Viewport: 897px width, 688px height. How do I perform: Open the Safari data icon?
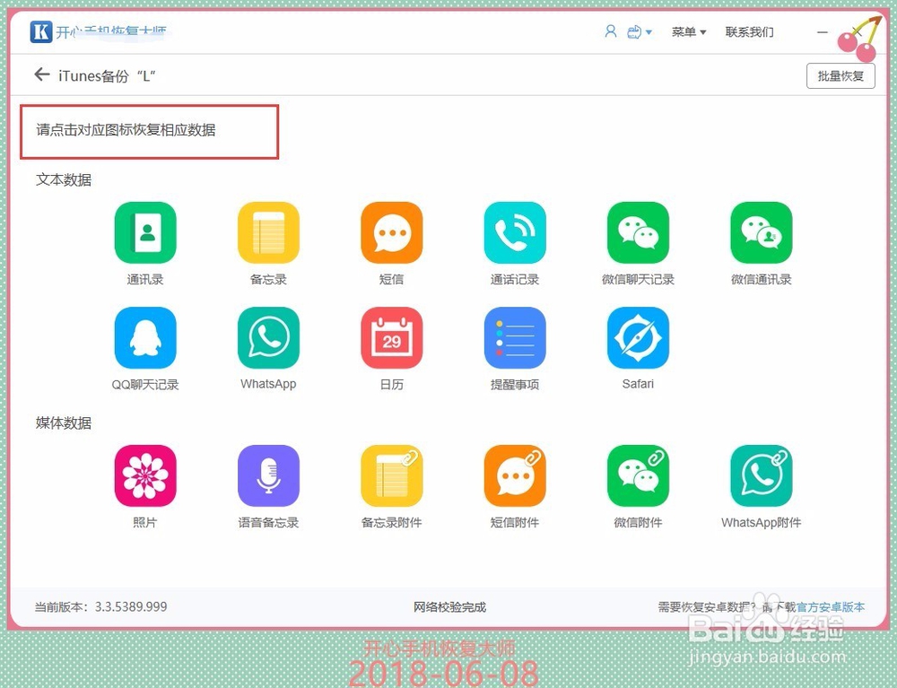pyautogui.click(x=637, y=338)
